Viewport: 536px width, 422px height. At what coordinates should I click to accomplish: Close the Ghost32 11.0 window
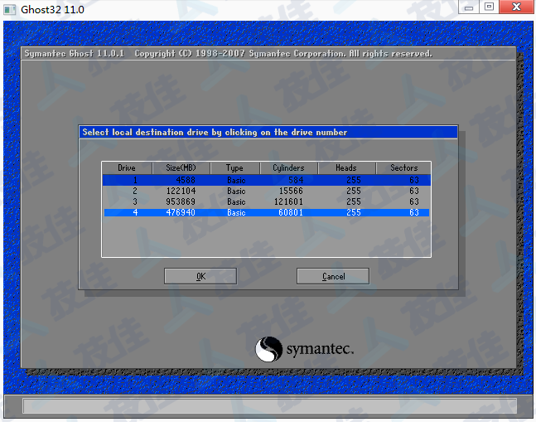516,7
